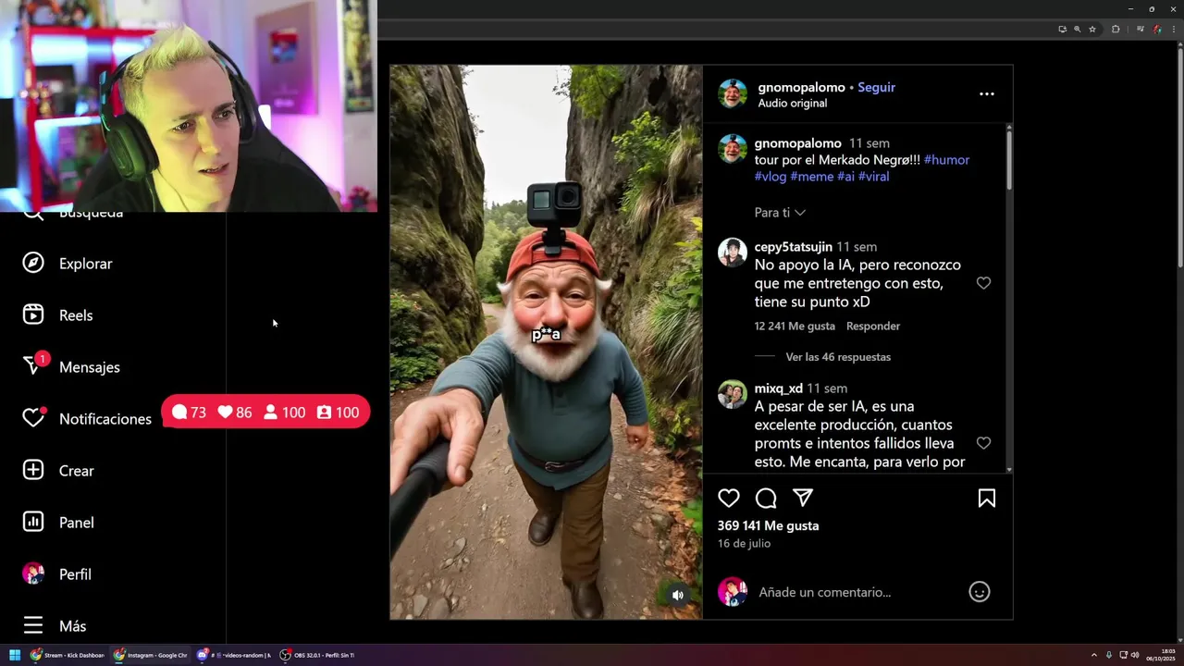Expand the system tray hidden icons chevron

[1094, 655]
